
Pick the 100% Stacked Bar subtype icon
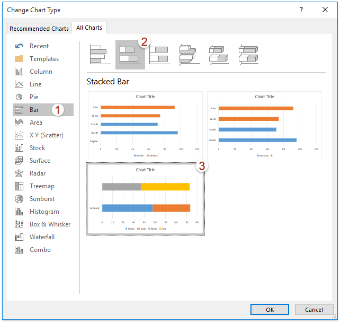[x=159, y=55]
